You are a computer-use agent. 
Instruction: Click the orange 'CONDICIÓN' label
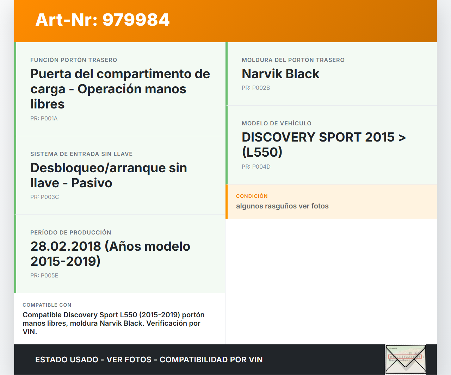coord(252,196)
